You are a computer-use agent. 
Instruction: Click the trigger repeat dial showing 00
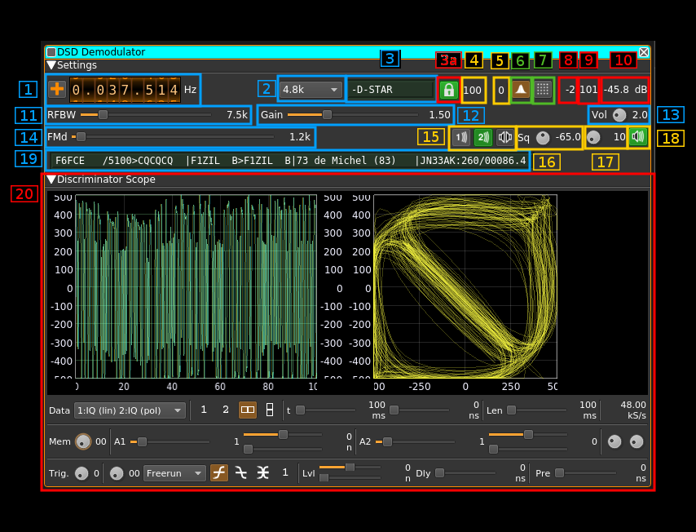coord(117,473)
